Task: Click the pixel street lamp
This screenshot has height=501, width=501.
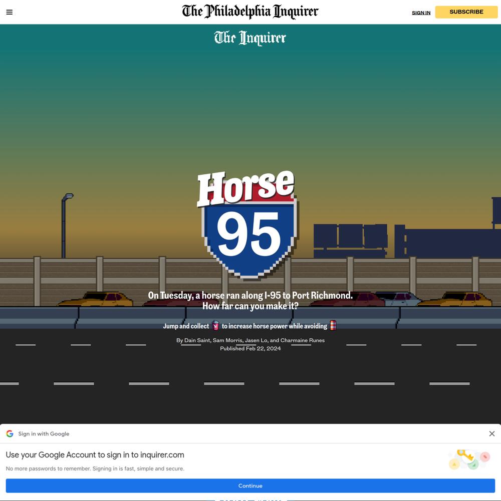Action: pyautogui.click(x=67, y=225)
